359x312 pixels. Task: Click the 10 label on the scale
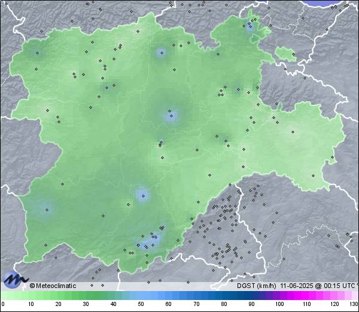pos(31,304)
